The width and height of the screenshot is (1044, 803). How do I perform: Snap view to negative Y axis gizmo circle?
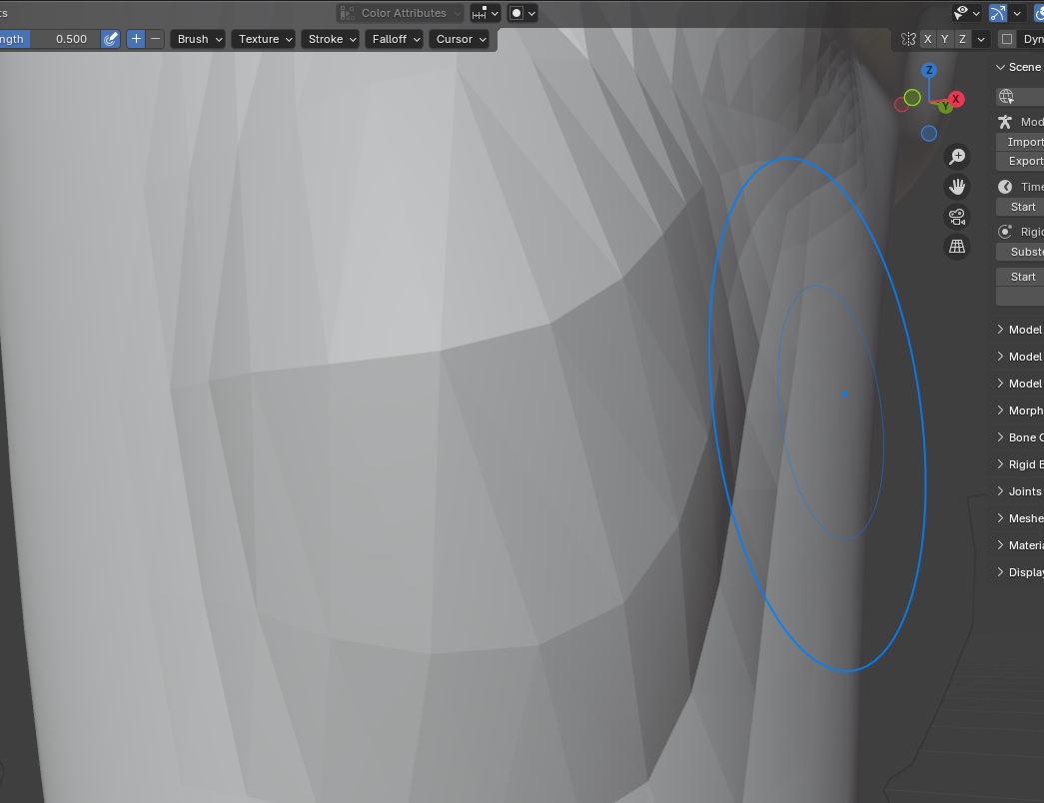point(913,98)
